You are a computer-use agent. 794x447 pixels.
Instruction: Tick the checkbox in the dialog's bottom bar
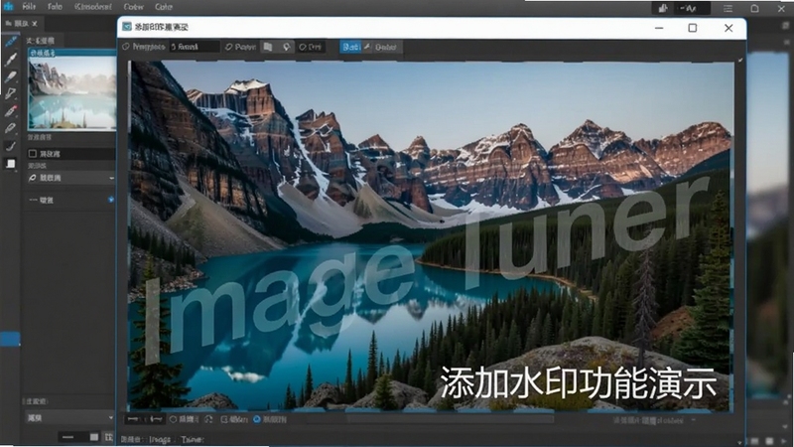224,419
